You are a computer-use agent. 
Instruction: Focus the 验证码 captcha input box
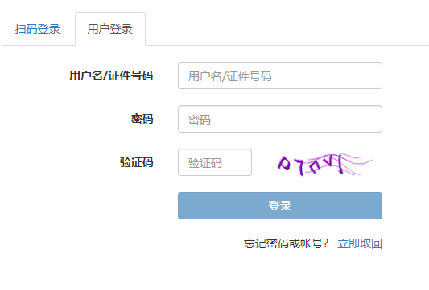click(x=215, y=162)
